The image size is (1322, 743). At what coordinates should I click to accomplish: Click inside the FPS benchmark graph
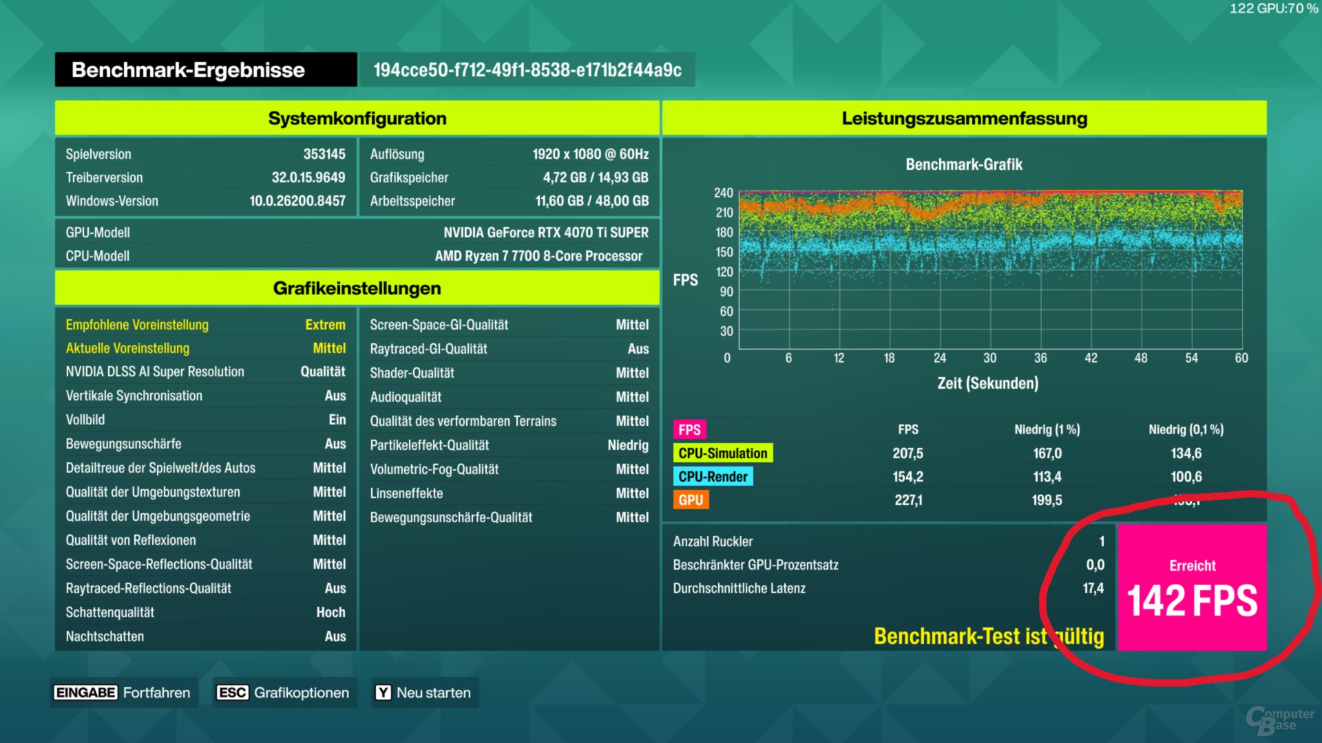[x=990, y=270]
